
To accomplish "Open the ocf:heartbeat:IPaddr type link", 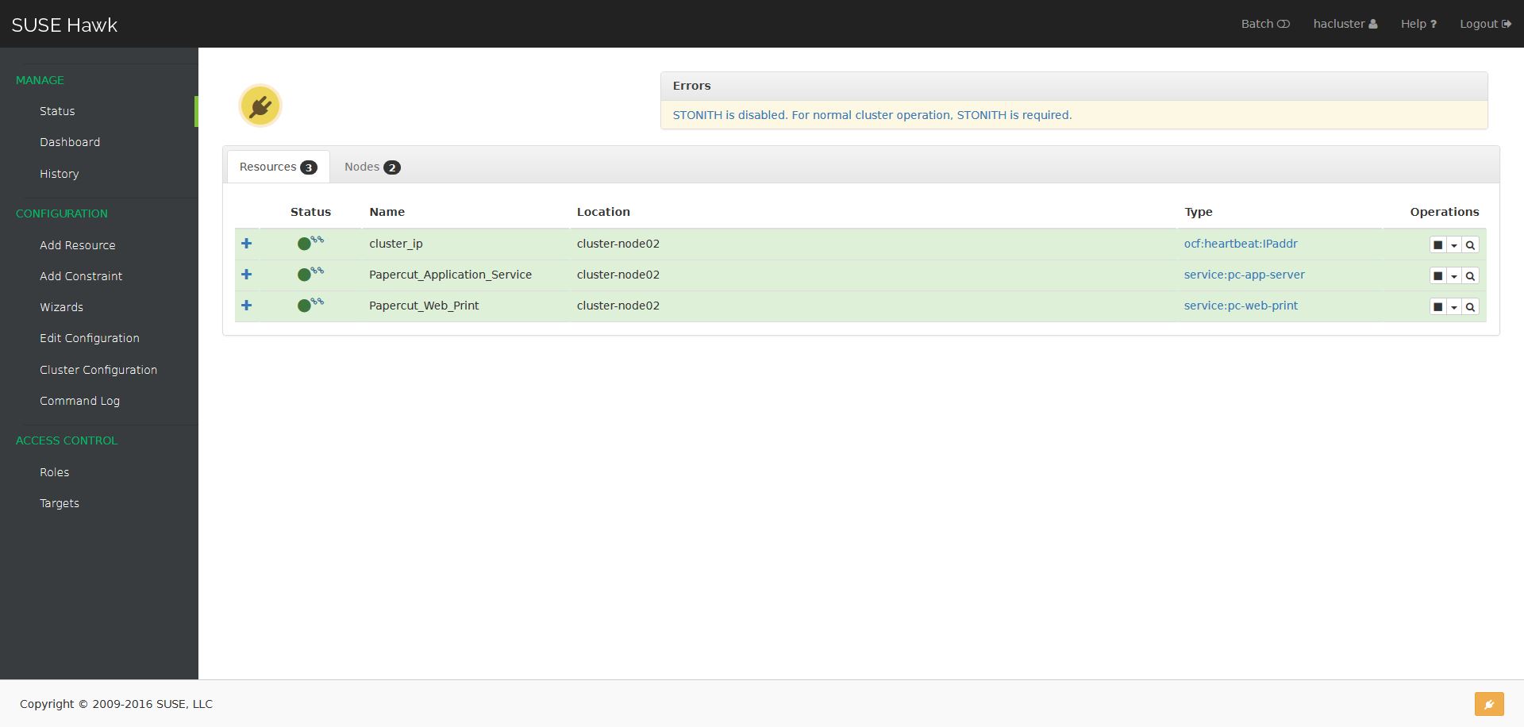I will pyautogui.click(x=1240, y=244).
